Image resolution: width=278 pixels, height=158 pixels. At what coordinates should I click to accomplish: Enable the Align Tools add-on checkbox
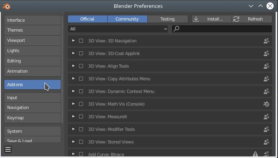(81, 66)
